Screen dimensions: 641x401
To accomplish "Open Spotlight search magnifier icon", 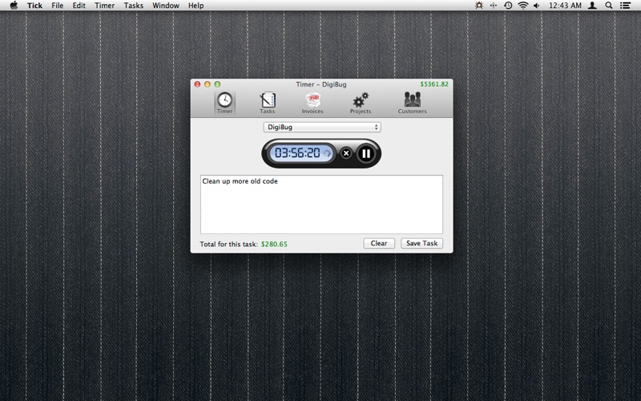I will point(609,6).
